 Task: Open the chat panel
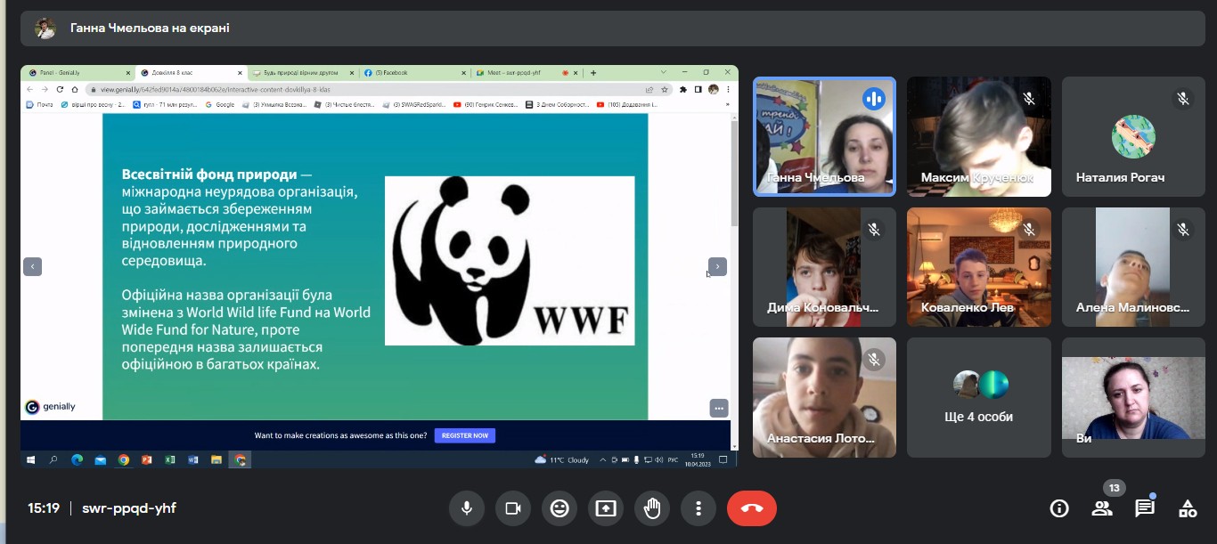1145,508
